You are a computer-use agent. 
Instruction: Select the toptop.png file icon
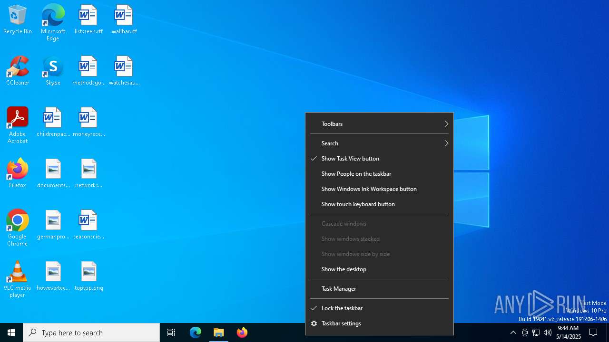pyautogui.click(x=88, y=276)
